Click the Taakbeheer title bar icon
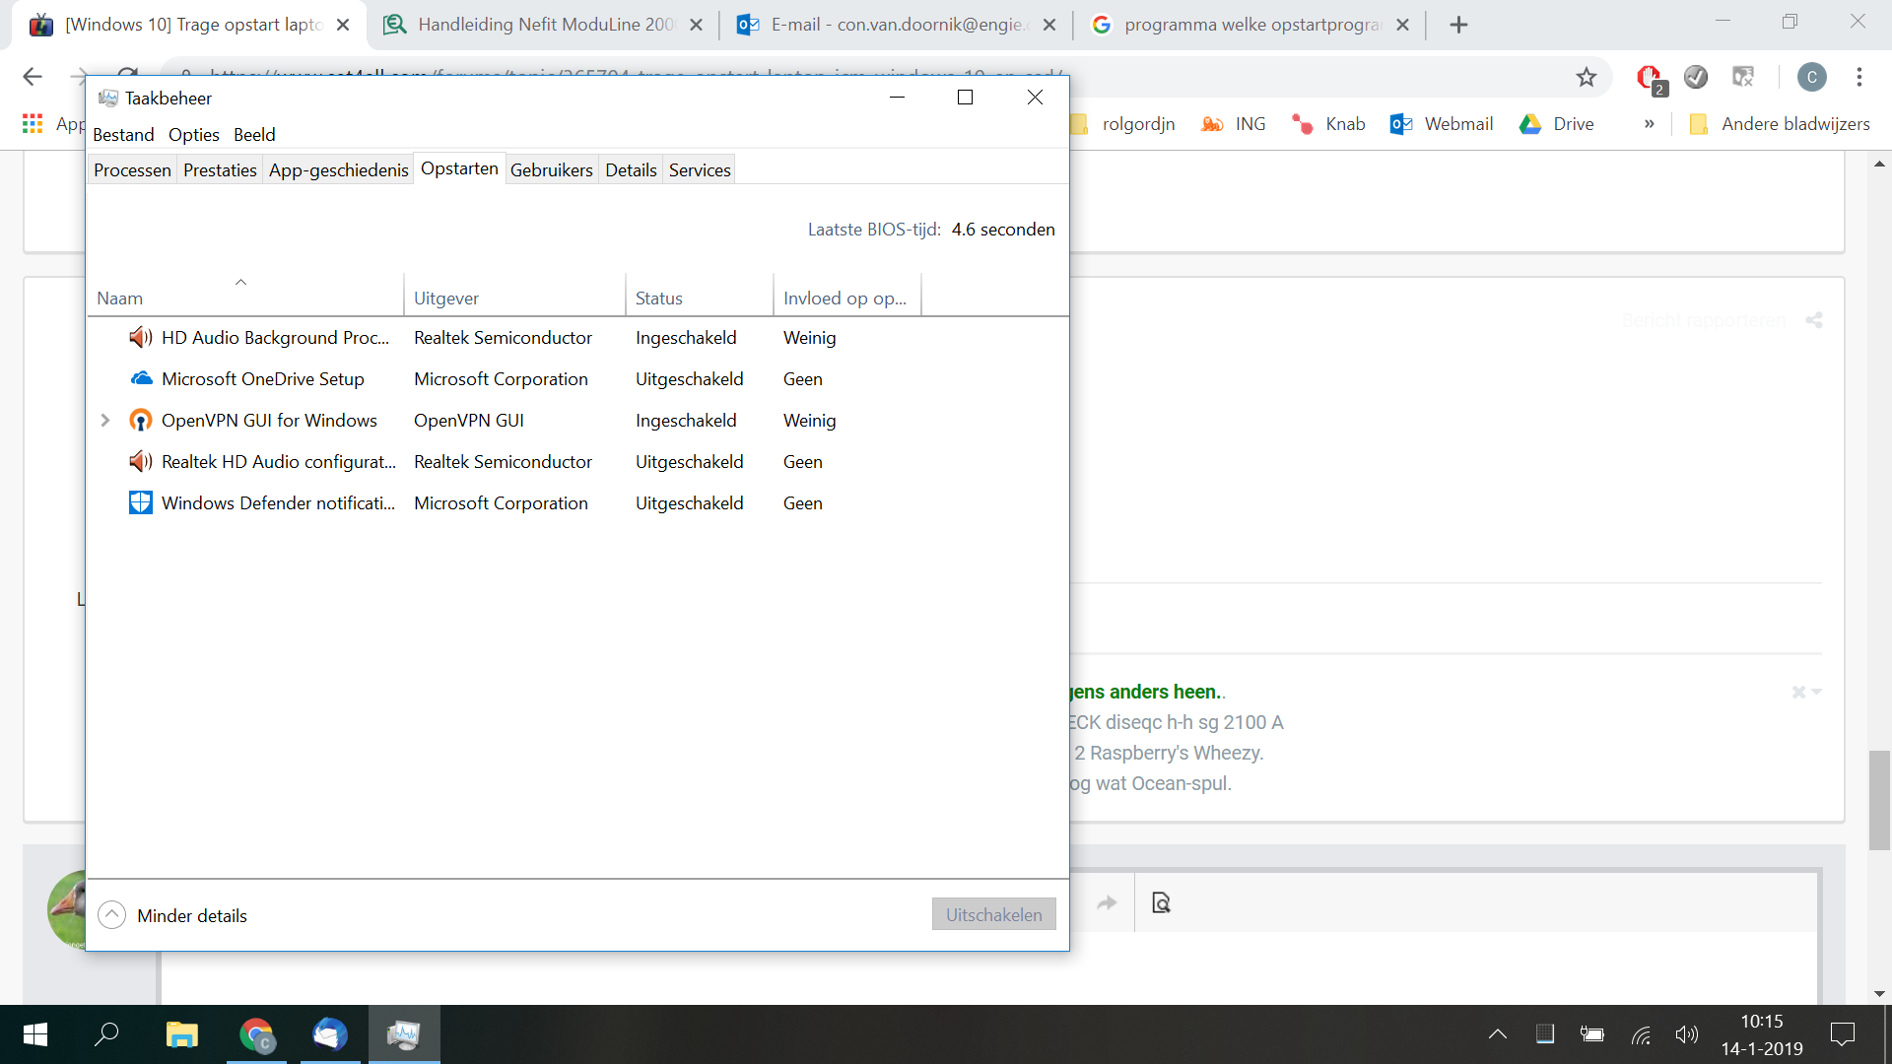 pyautogui.click(x=108, y=98)
